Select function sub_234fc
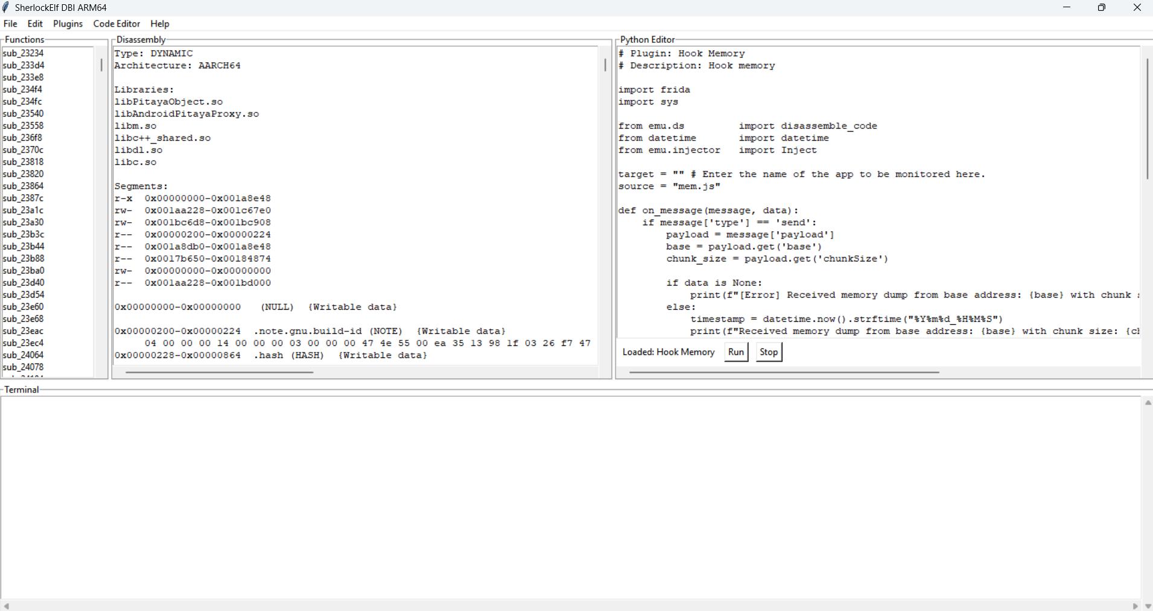This screenshot has height=611, width=1153. 22,101
